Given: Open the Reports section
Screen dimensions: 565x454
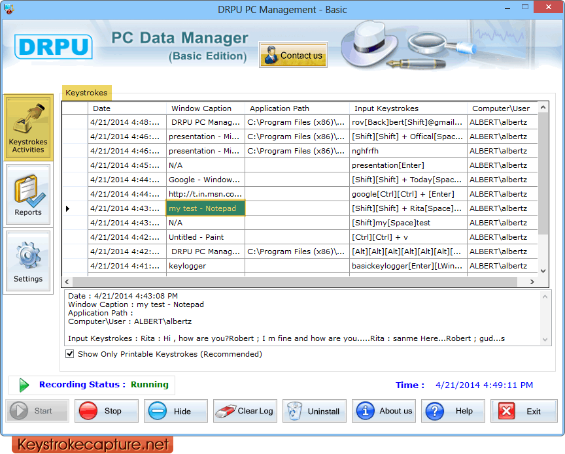Looking at the screenshot, I should [28, 195].
